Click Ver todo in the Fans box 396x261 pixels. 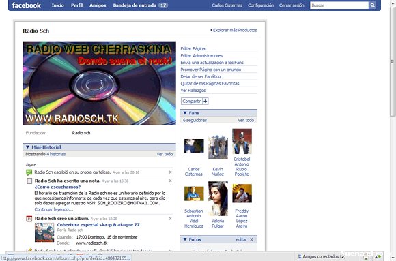click(x=246, y=120)
